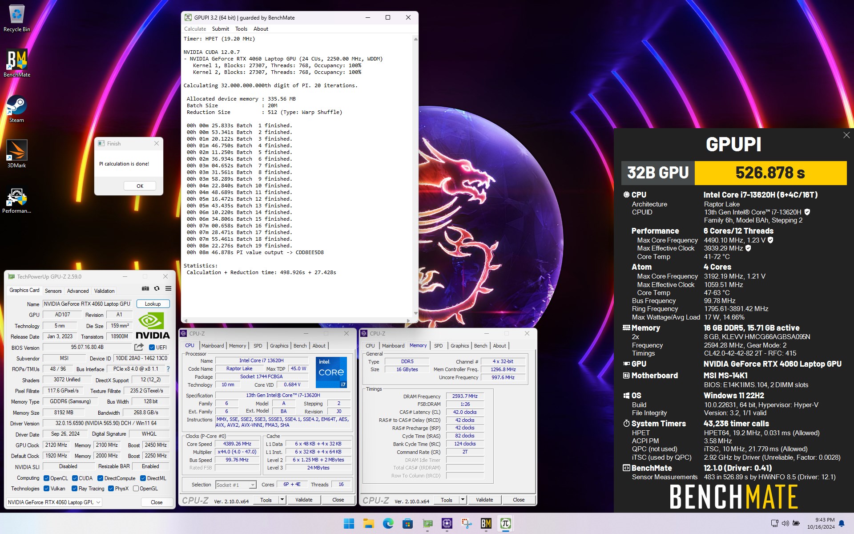Open the Submit menu in GPUPI
Image resolution: width=854 pixels, height=534 pixels.
221,29
